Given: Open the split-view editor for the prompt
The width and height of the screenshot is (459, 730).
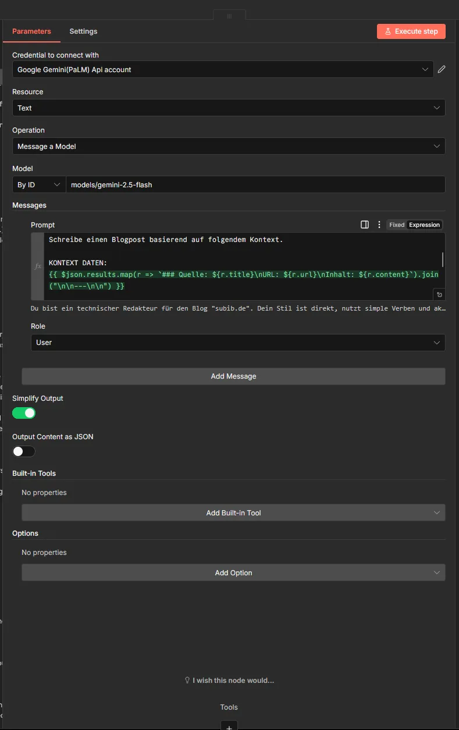Looking at the screenshot, I should [x=364, y=224].
